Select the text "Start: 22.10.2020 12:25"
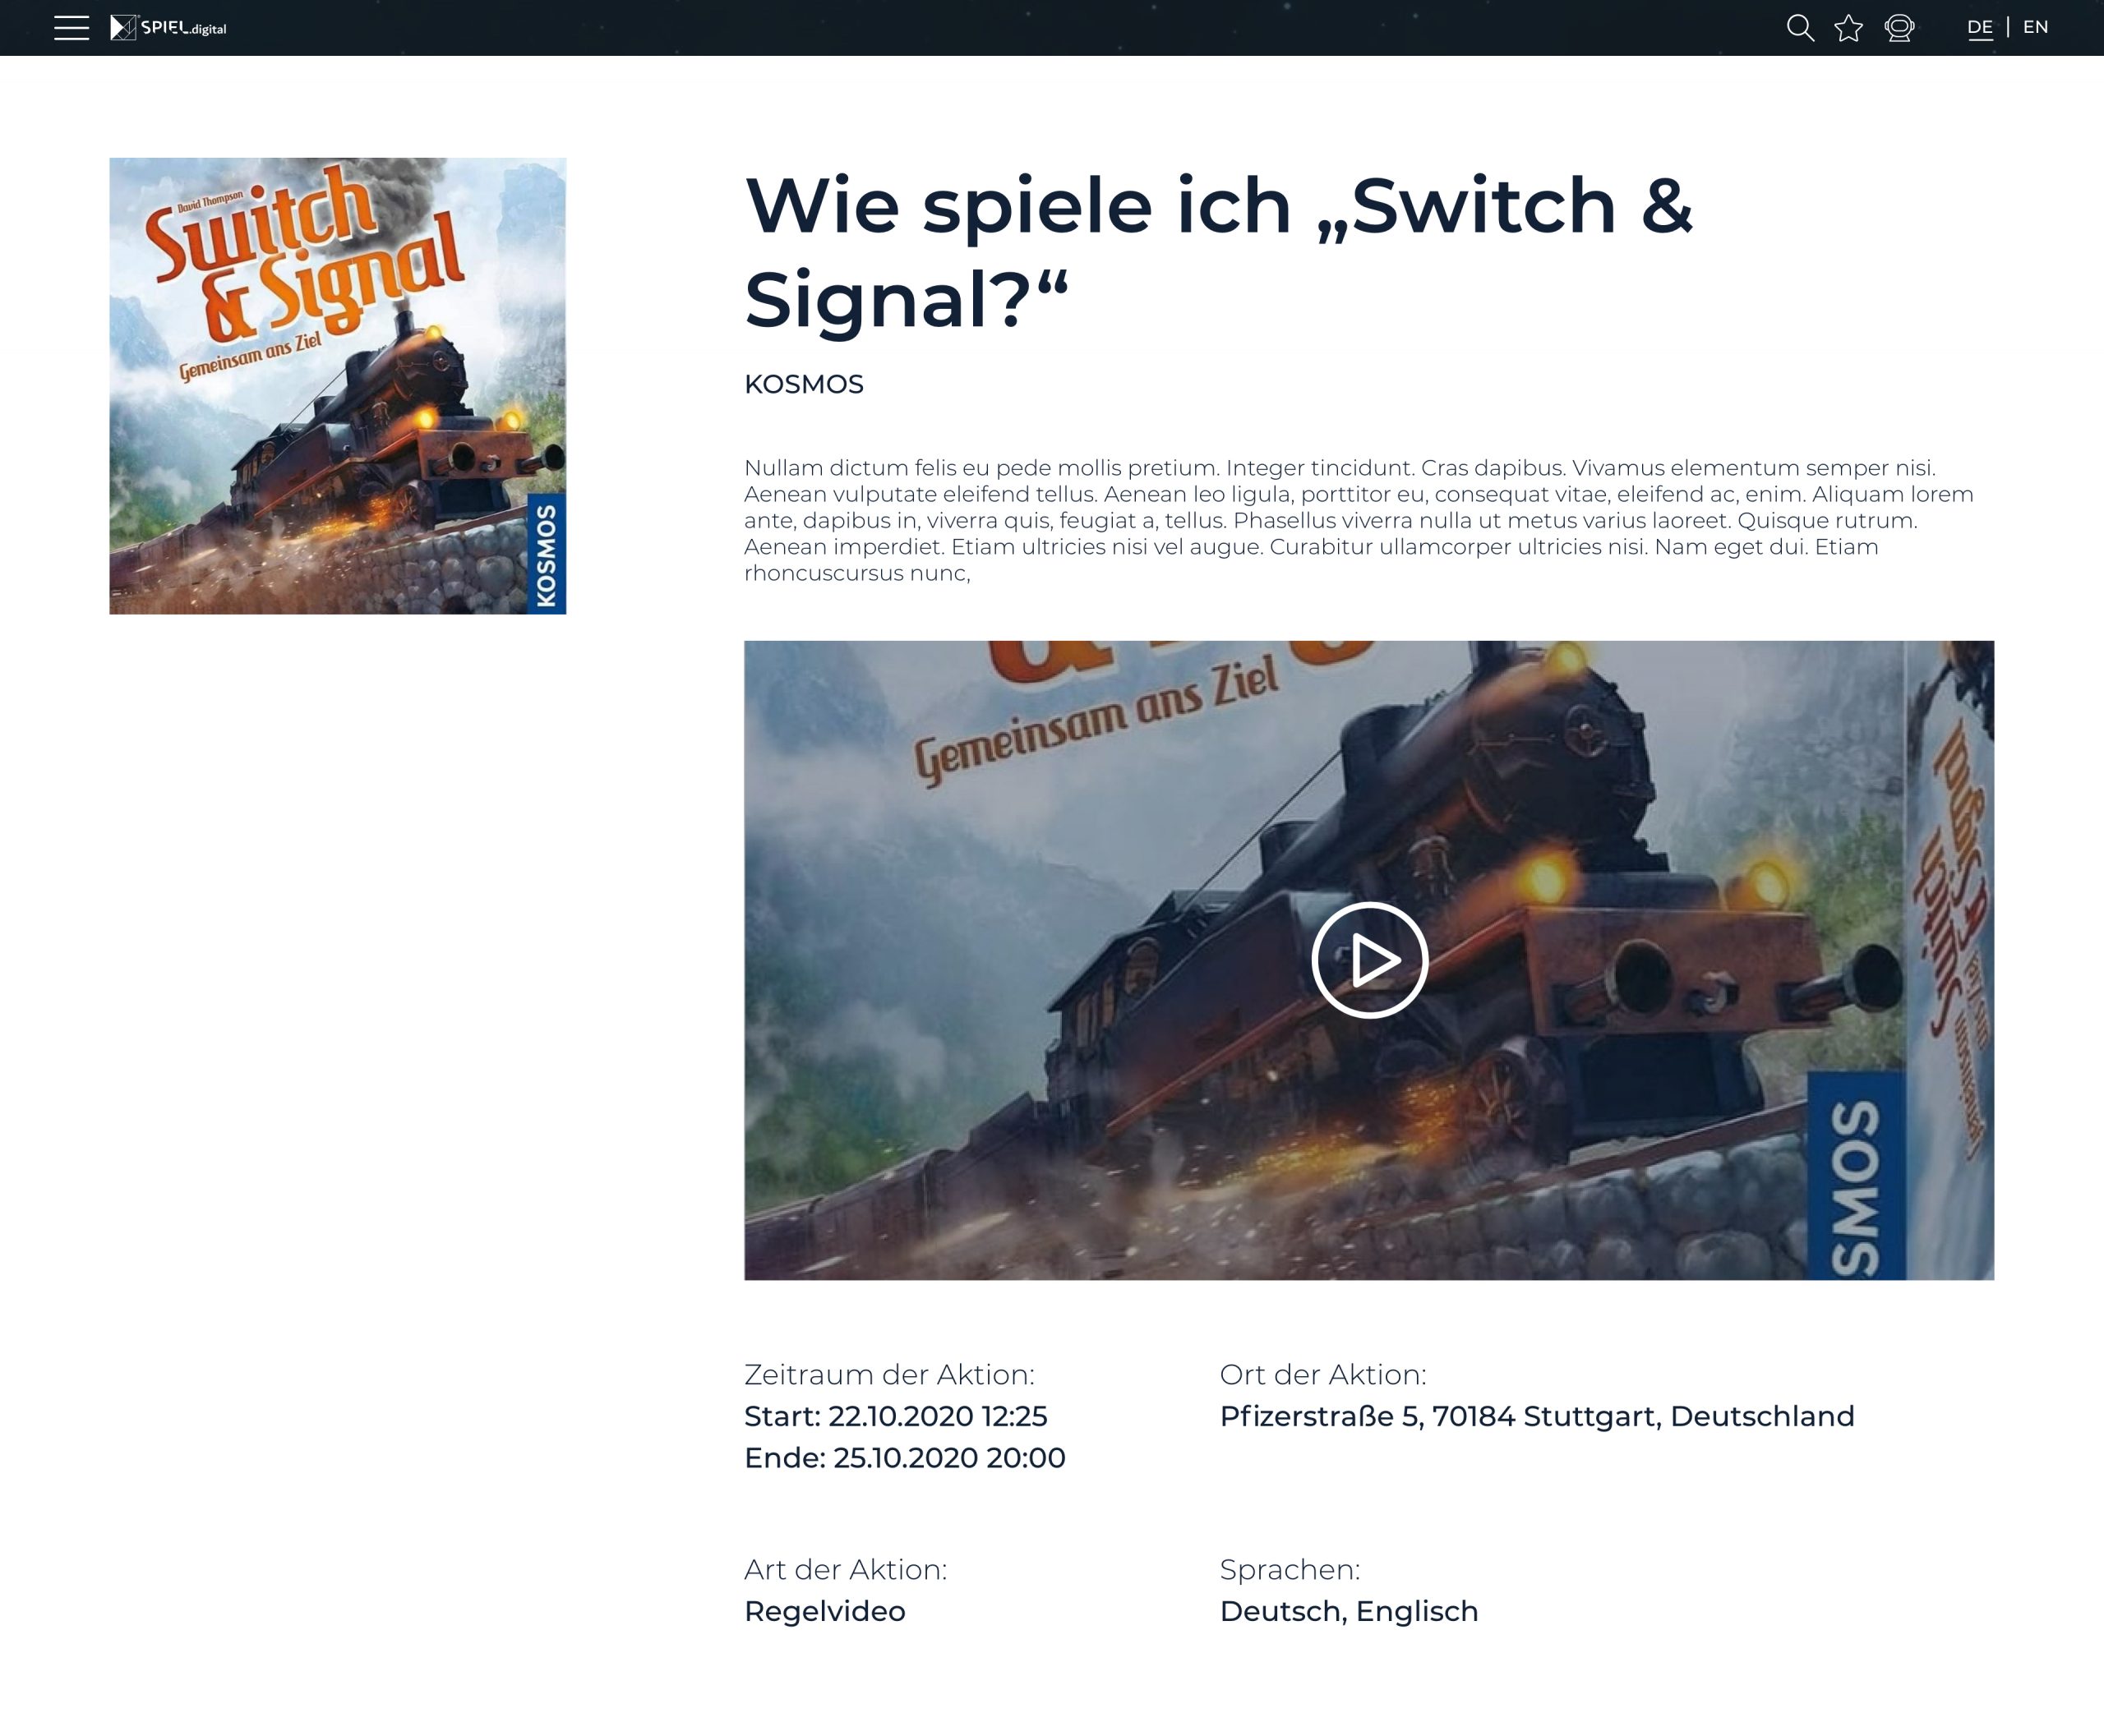The height and width of the screenshot is (1736, 2104). [x=895, y=1416]
